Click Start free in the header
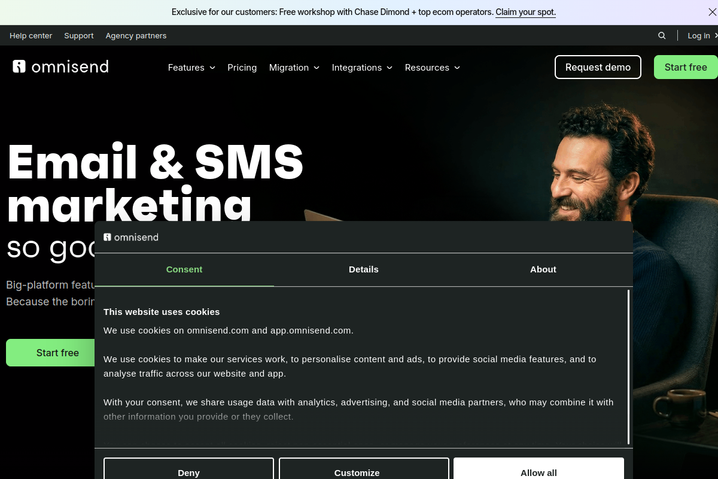This screenshot has height=479, width=718. pyautogui.click(x=686, y=67)
